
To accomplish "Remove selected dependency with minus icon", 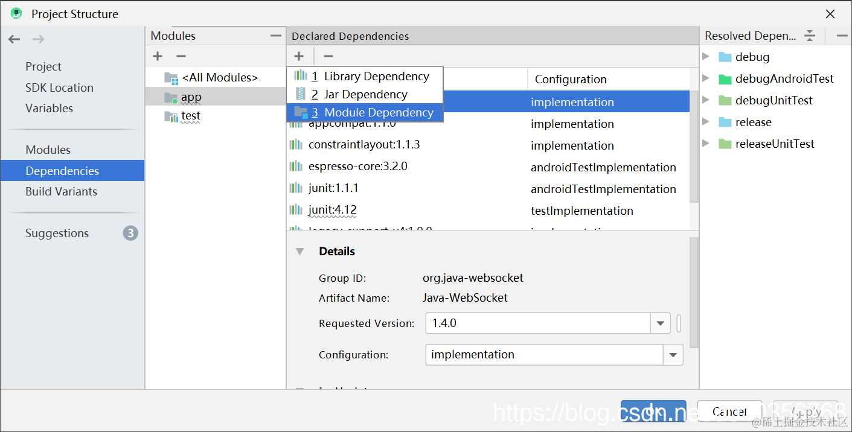I will pyautogui.click(x=328, y=56).
